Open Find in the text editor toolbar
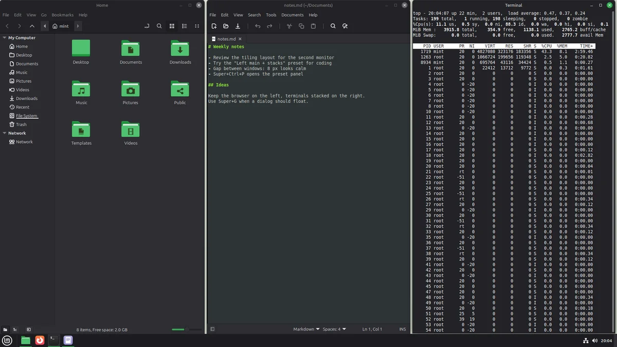Image resolution: width=617 pixels, height=347 pixels. point(333,26)
